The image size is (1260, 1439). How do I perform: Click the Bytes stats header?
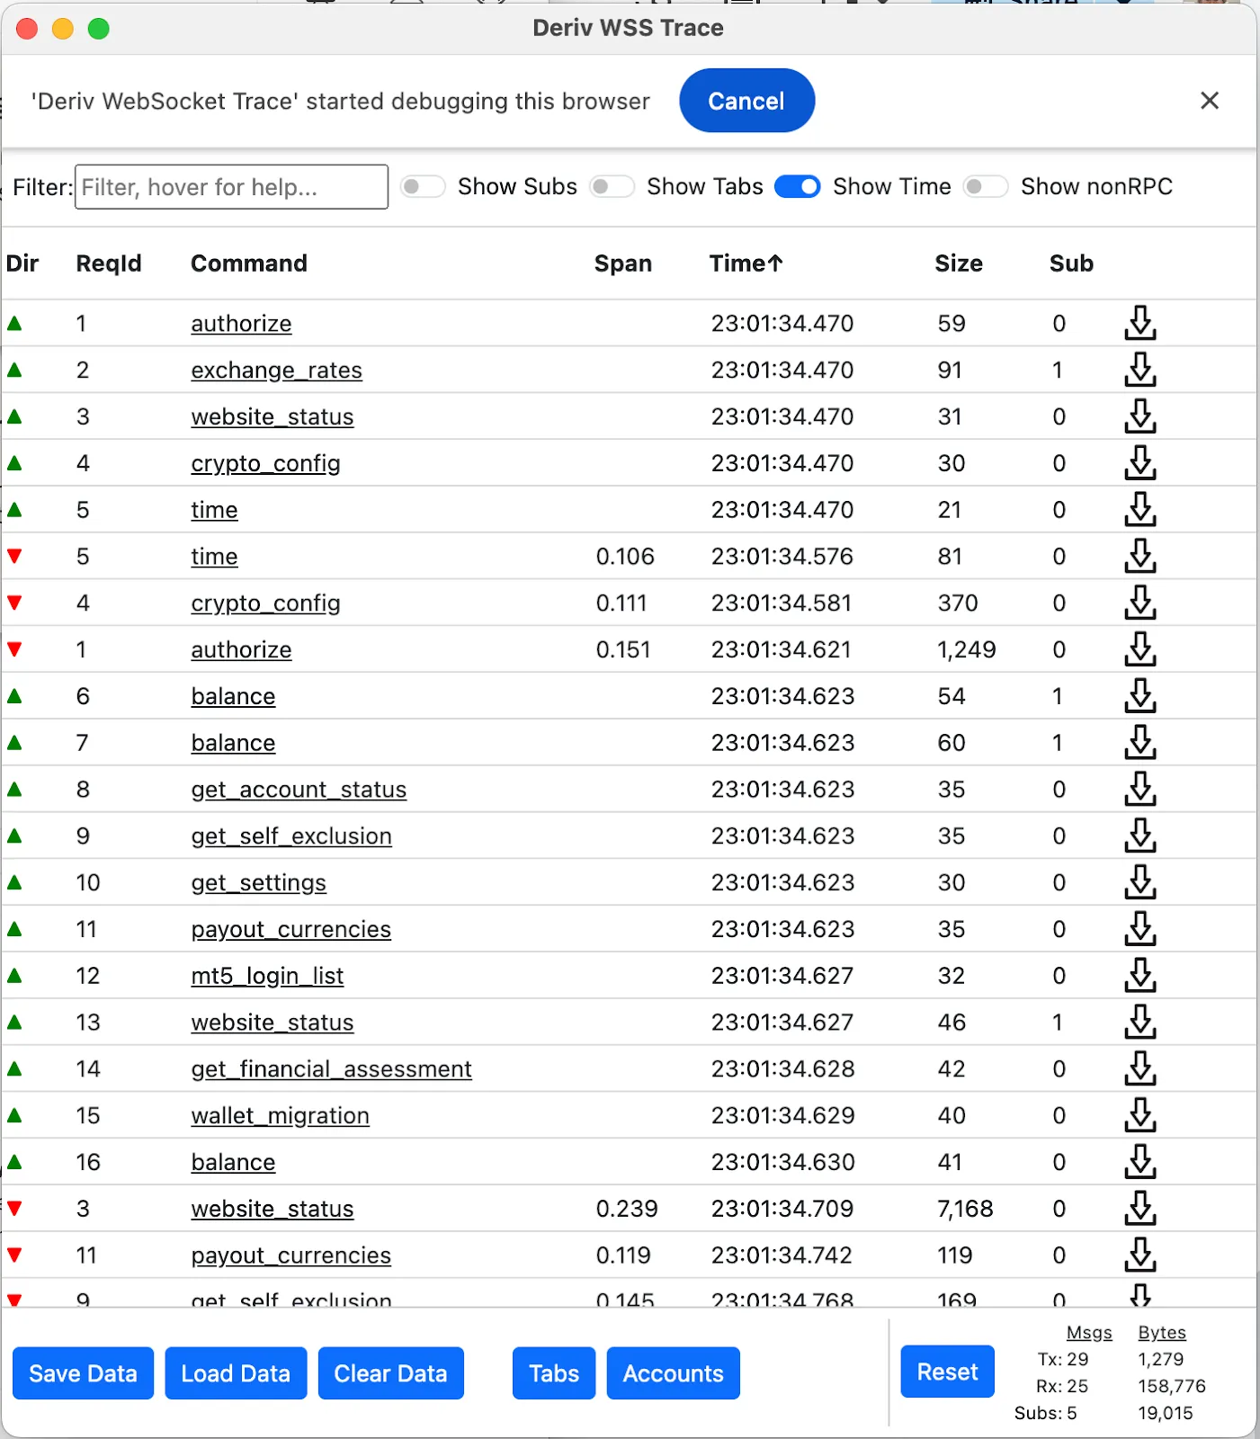click(x=1162, y=1332)
